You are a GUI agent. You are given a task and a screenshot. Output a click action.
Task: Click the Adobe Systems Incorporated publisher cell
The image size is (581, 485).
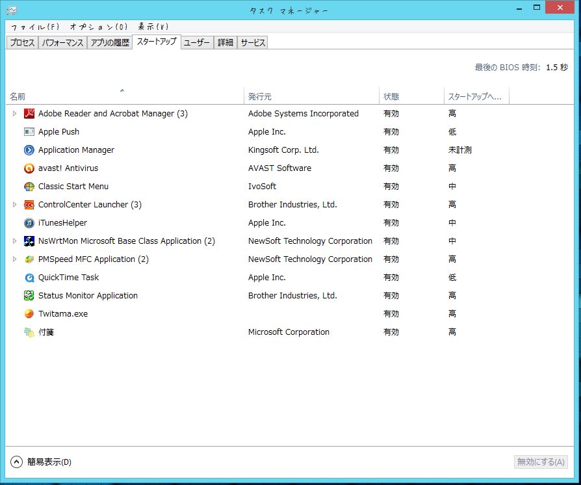[303, 114]
